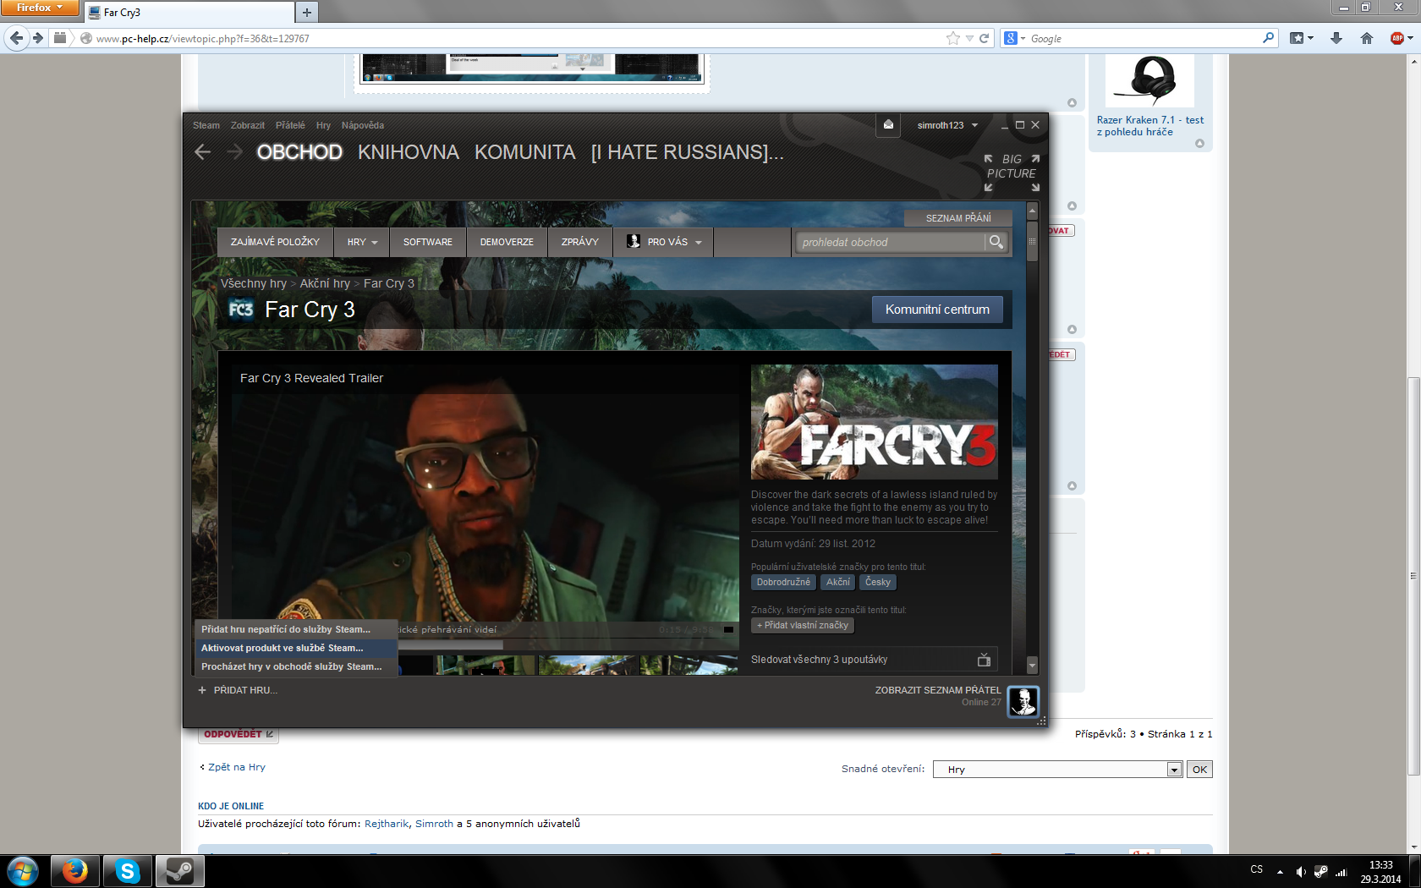Expand the PRO VÁS dropdown

point(664,242)
